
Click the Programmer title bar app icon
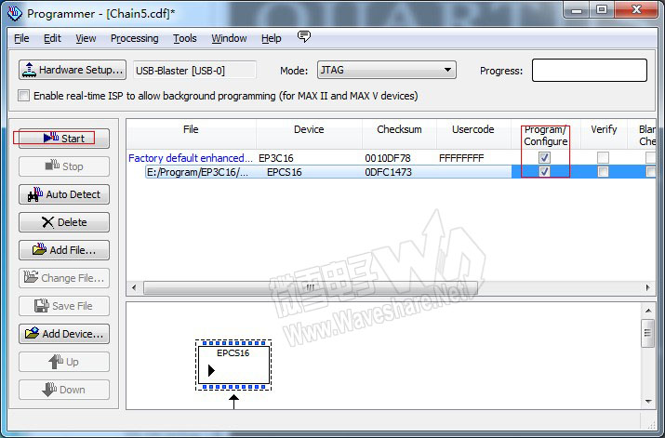[15, 13]
